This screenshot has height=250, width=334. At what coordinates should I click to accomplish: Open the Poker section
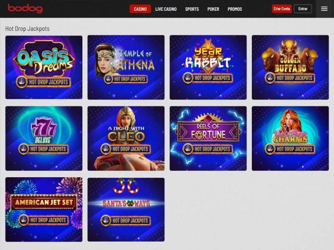[x=213, y=9]
